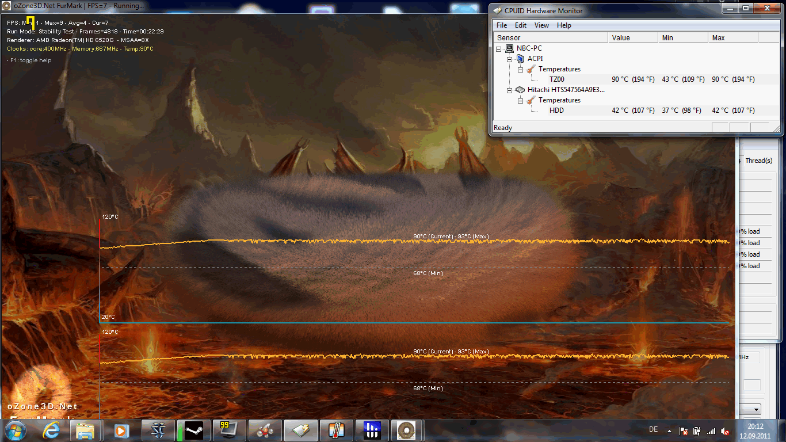Open the dropdown arrow in the background window
The width and height of the screenshot is (786, 442).
[x=757, y=410]
